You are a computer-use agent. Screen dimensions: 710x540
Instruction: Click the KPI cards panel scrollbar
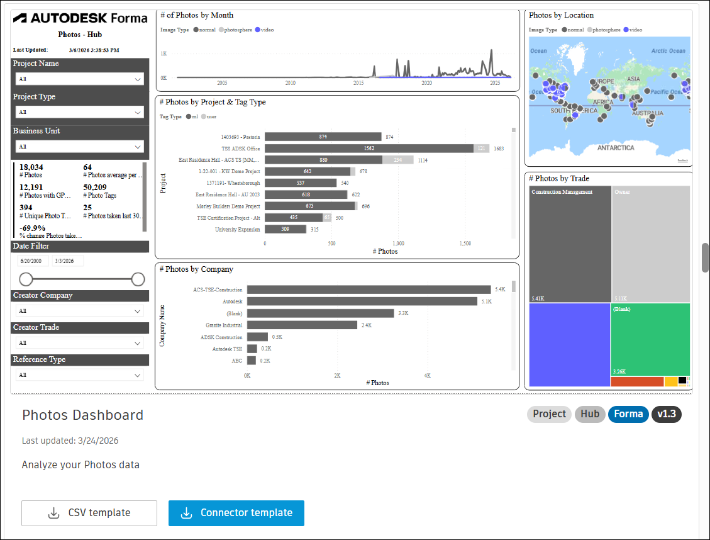pyautogui.click(x=145, y=197)
